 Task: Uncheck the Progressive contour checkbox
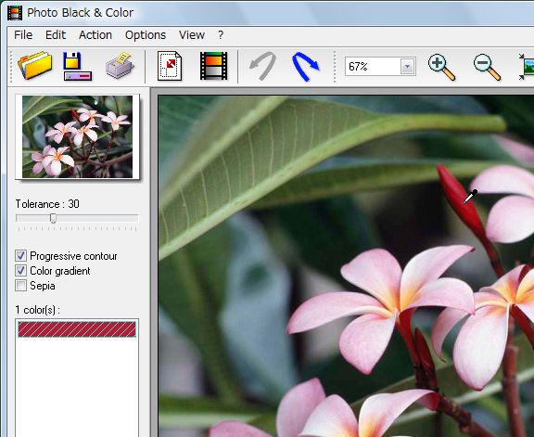click(x=20, y=256)
